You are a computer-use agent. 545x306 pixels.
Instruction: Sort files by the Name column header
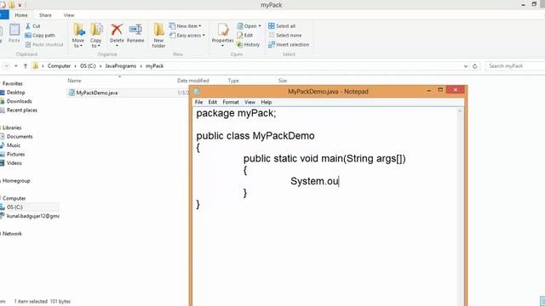(x=74, y=81)
